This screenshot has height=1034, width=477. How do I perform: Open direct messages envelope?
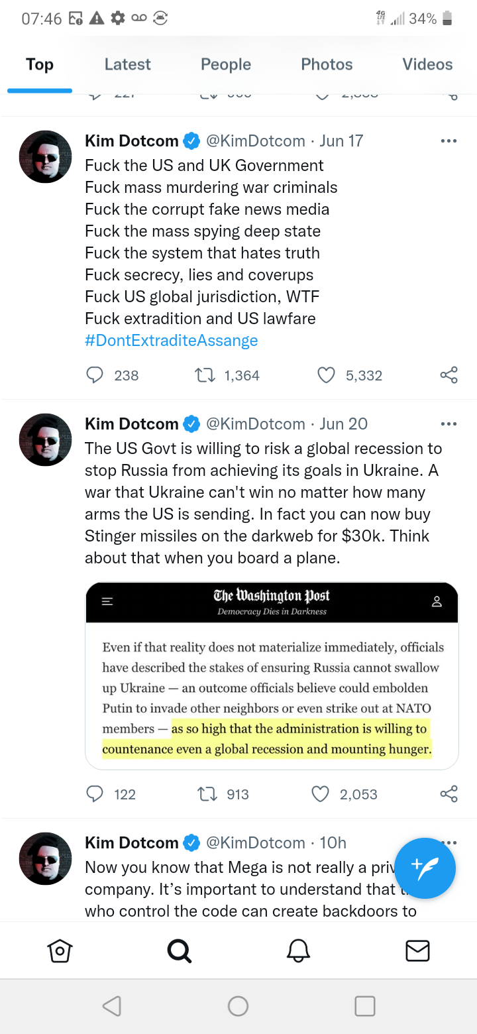point(417,951)
